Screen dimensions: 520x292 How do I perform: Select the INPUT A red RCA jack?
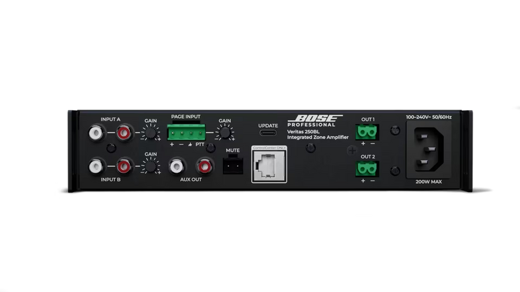click(124, 133)
